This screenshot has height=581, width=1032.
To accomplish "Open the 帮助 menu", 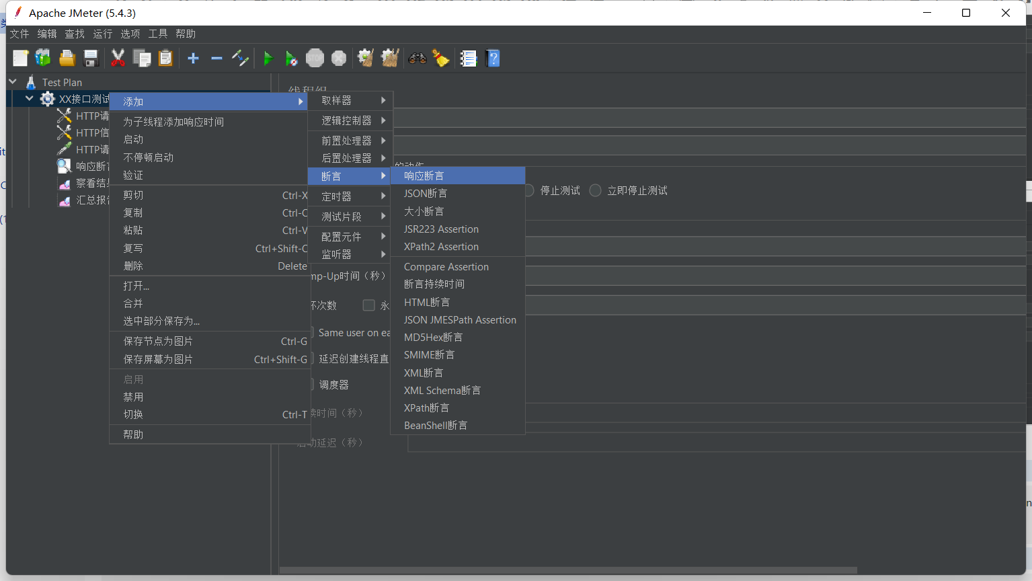I will pos(186,34).
